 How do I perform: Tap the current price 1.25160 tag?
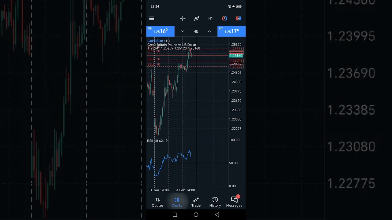tap(236, 56)
